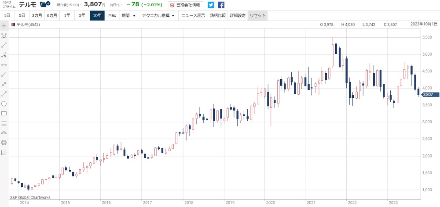
Task: Click the concentric circles drawing tool
Action: point(4,143)
